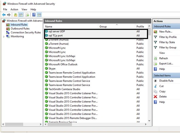Open the Action menu
The image size is (180, 133).
14,9
